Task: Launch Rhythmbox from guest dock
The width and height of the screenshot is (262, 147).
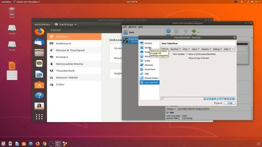Action: (x=39, y=64)
